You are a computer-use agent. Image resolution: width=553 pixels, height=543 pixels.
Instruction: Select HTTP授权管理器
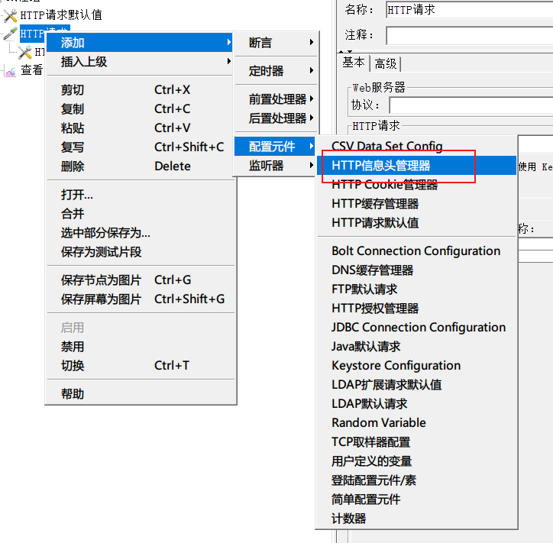416,309
